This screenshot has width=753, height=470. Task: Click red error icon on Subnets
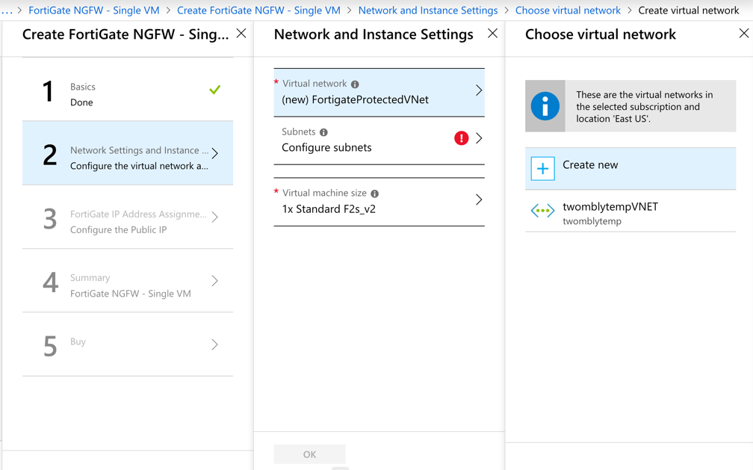pyautogui.click(x=461, y=138)
